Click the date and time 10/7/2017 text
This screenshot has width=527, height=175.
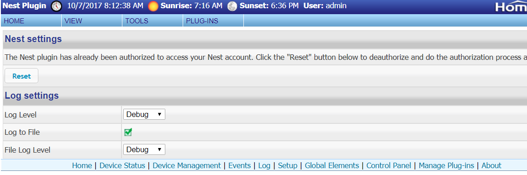[x=105, y=6]
